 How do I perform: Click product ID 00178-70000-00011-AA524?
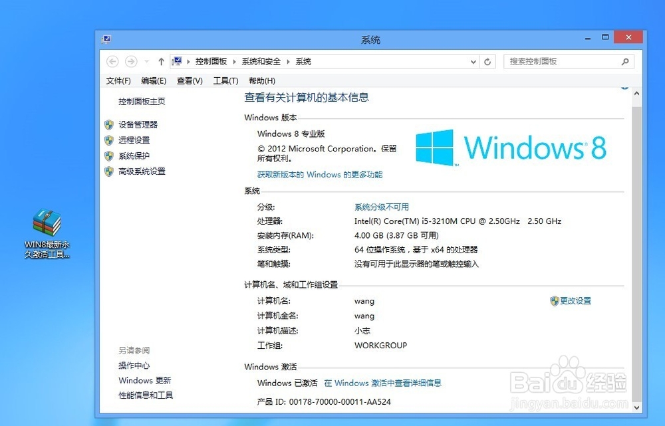(x=340, y=402)
